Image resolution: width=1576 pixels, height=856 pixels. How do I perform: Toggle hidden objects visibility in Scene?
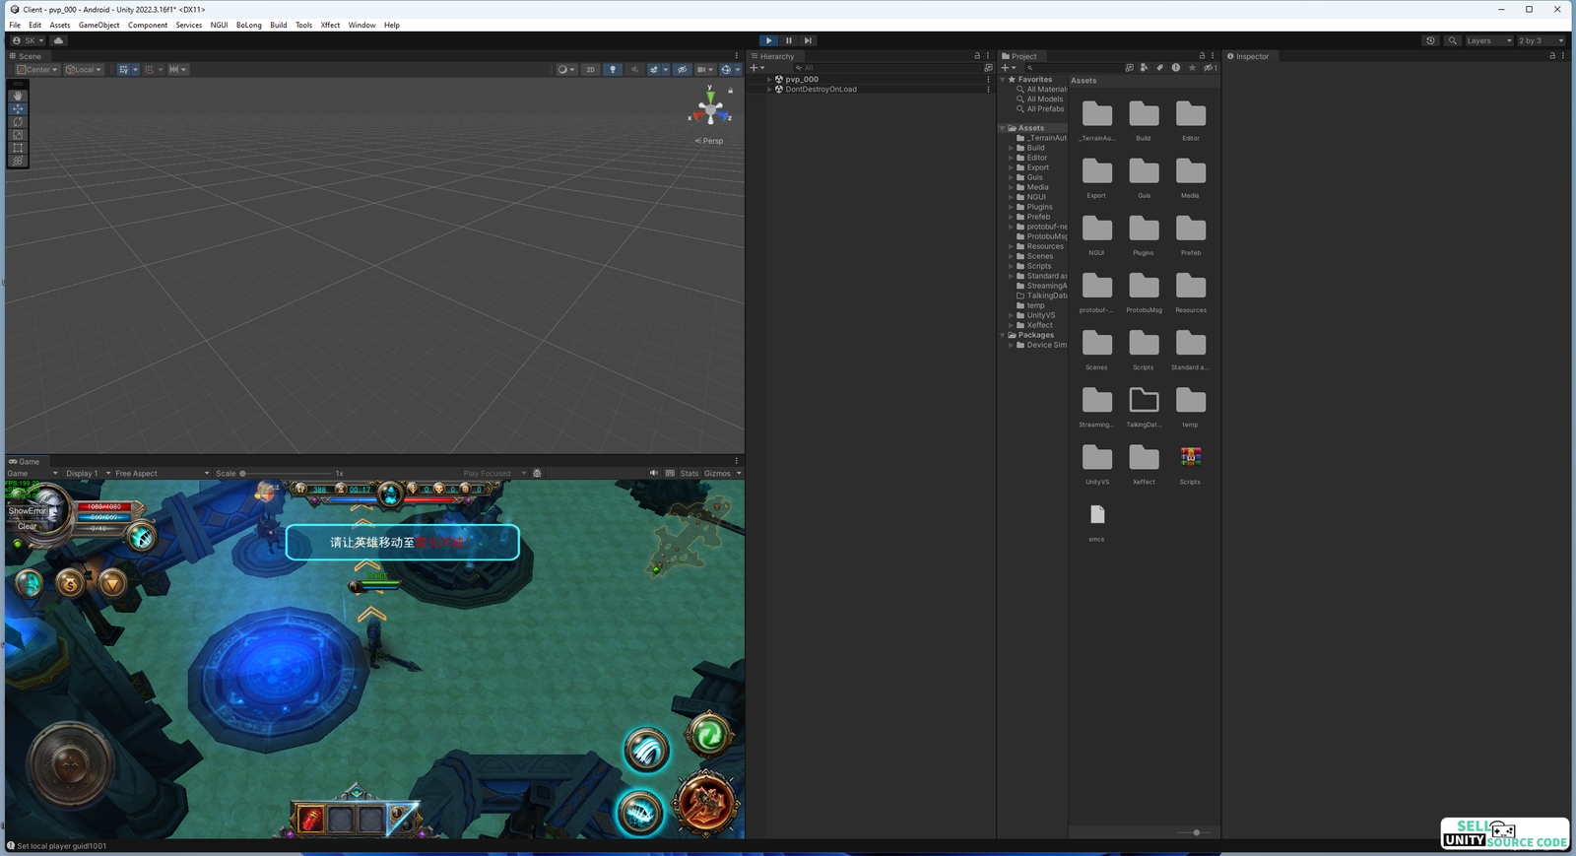pyautogui.click(x=682, y=70)
